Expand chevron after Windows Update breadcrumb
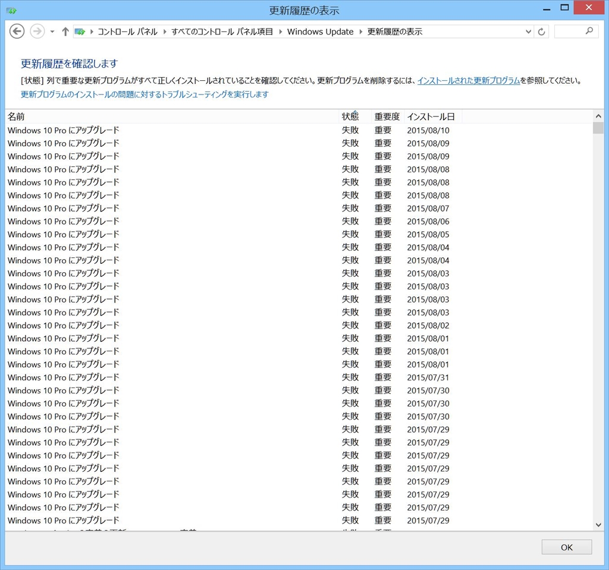 click(361, 32)
